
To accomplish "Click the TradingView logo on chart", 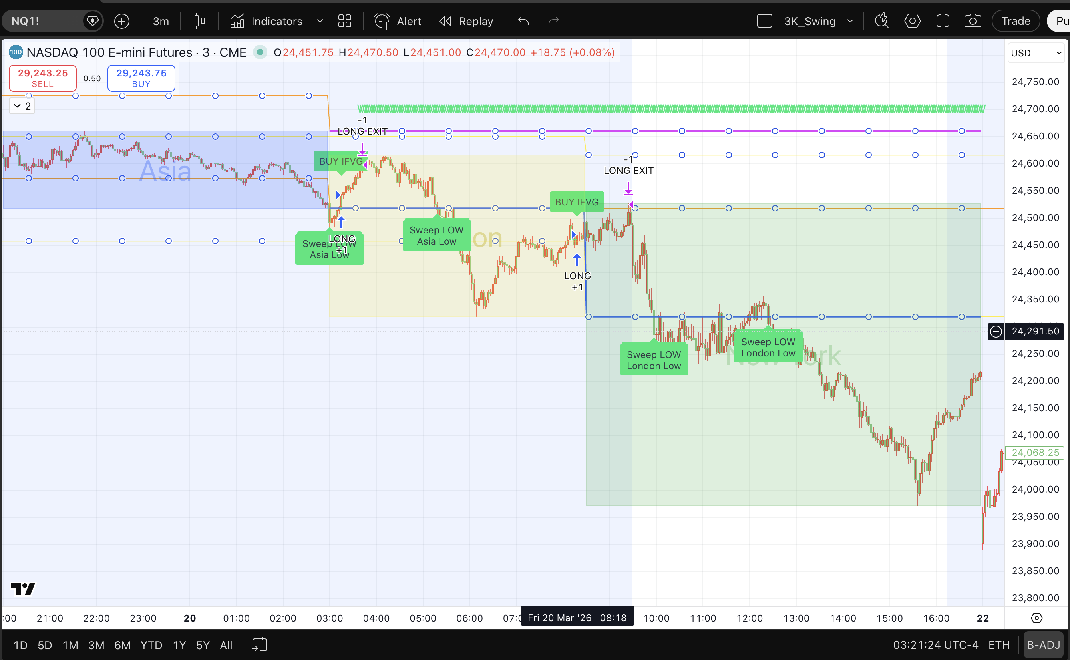I will click(x=23, y=589).
